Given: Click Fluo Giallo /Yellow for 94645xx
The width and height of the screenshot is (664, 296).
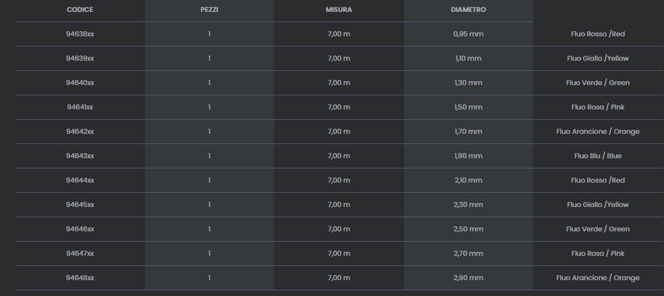Looking at the screenshot, I should [x=598, y=205].
